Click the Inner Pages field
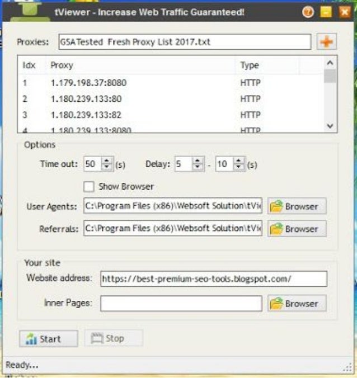The image size is (357, 378). tap(181, 303)
